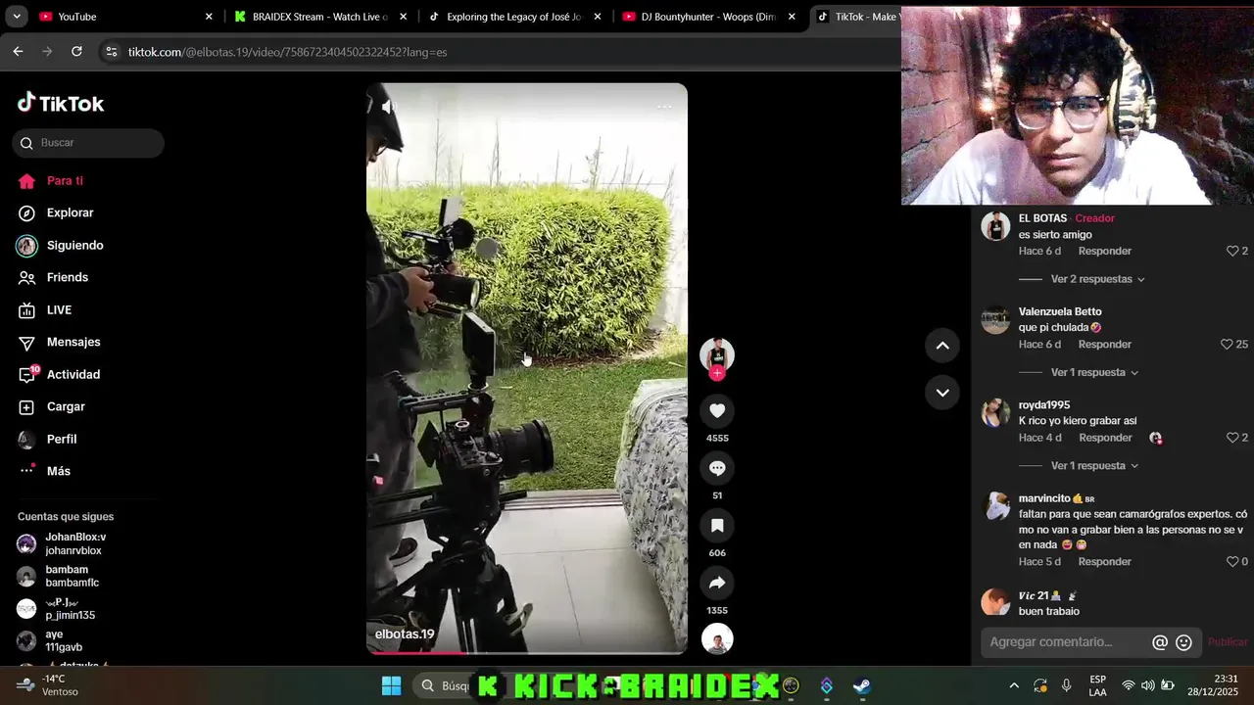Unmute video with speaker icon
Image resolution: width=1254 pixels, height=705 pixels.
[x=389, y=107]
